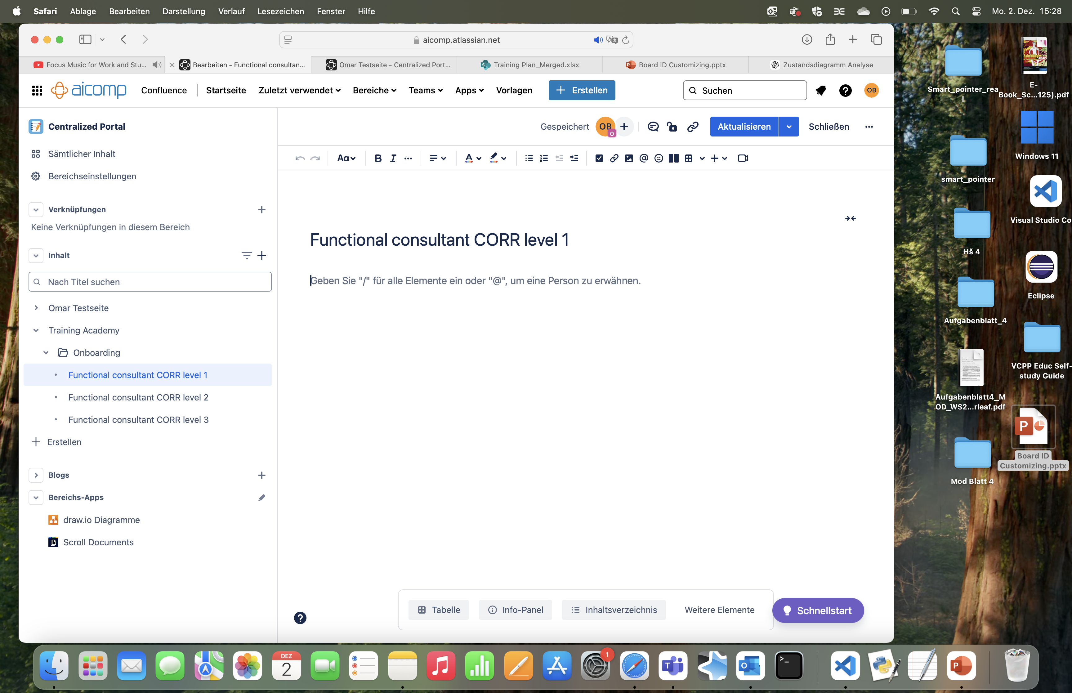Open text style Aa dropdown
The image size is (1072, 693).
pyautogui.click(x=346, y=159)
